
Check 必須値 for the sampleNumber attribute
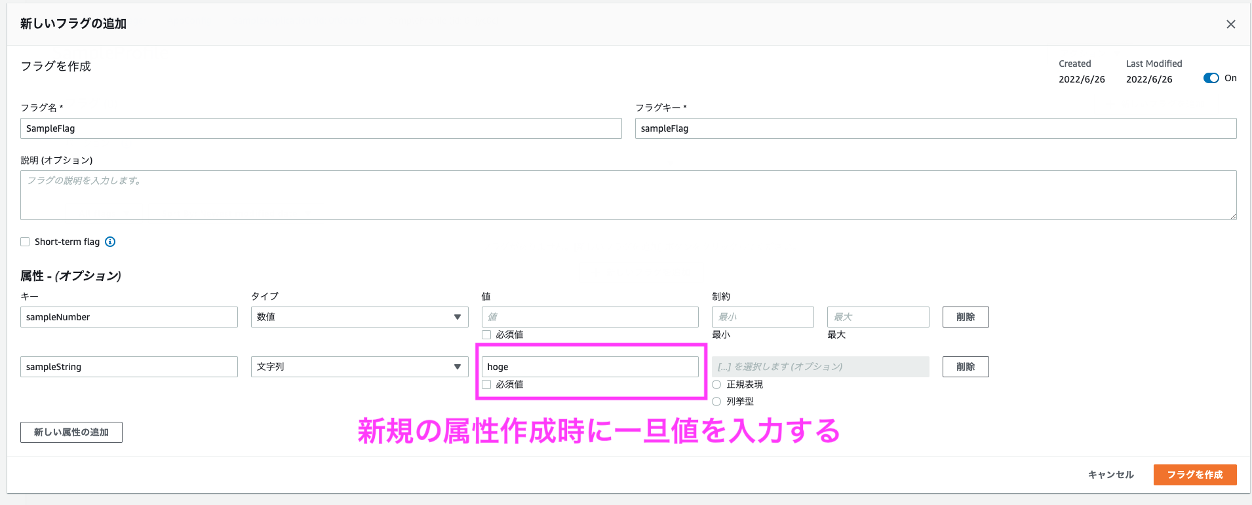pyautogui.click(x=486, y=335)
